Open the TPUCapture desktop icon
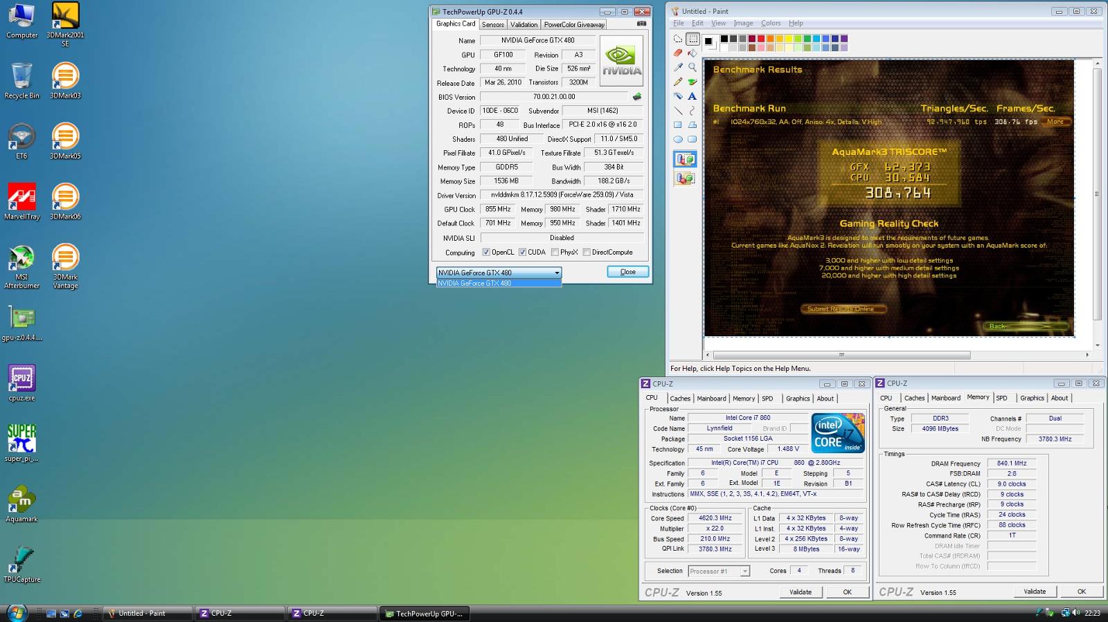Screen dimensions: 1108x622 coord(21,564)
